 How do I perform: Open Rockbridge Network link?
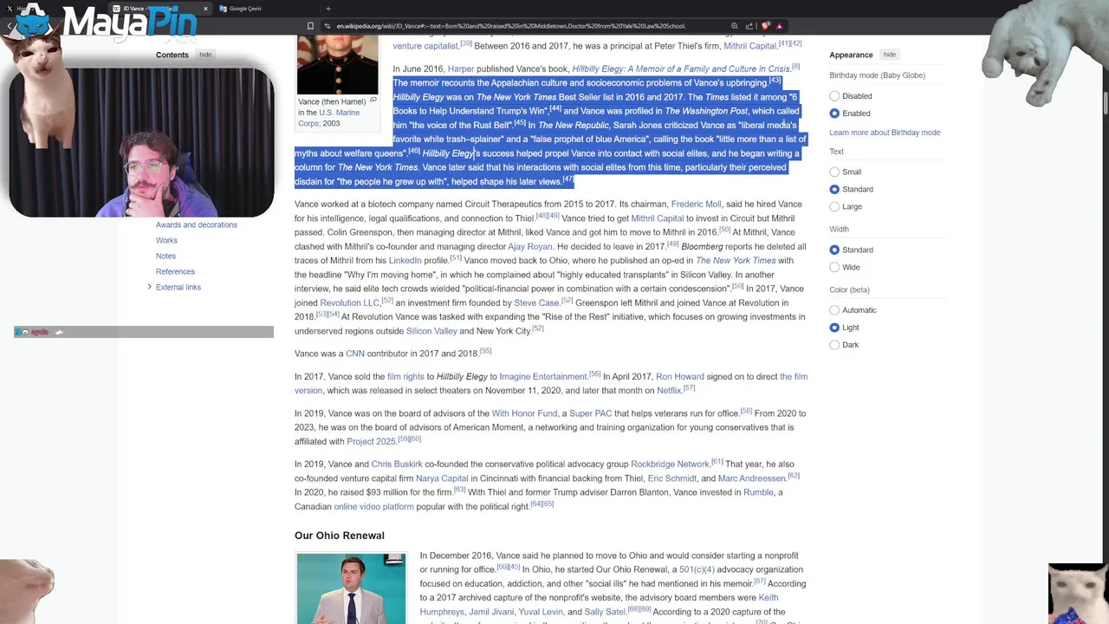pos(670,465)
